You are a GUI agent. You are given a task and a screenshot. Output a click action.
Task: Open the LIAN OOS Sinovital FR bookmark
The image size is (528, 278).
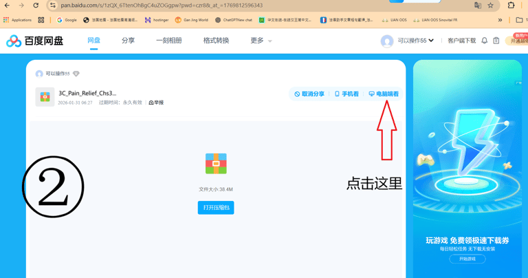pyautogui.click(x=435, y=20)
